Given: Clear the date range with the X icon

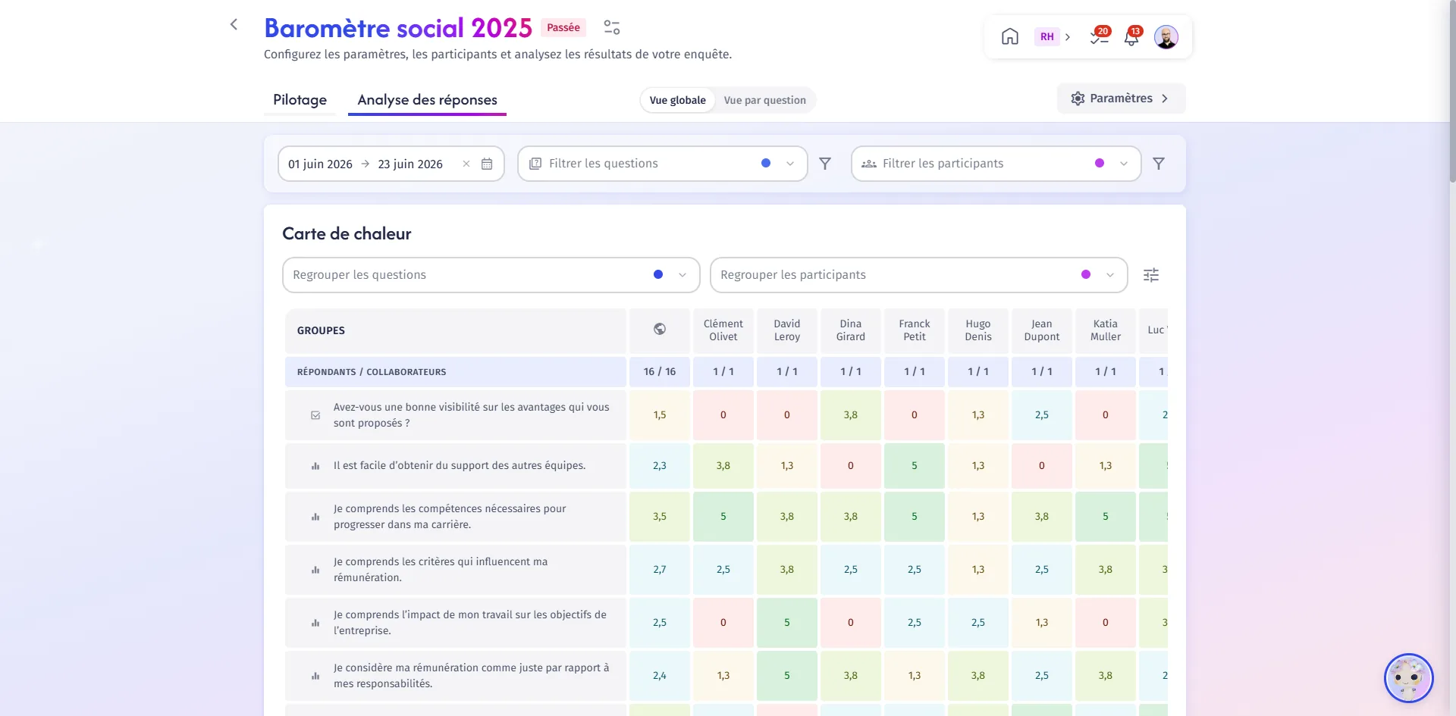Looking at the screenshot, I should [x=466, y=164].
